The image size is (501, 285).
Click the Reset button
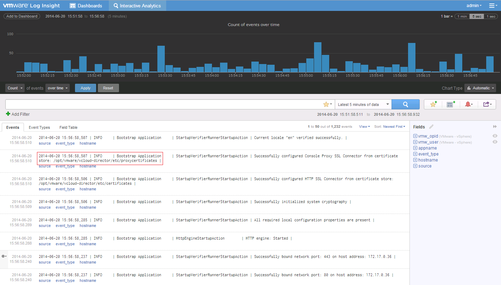click(108, 88)
